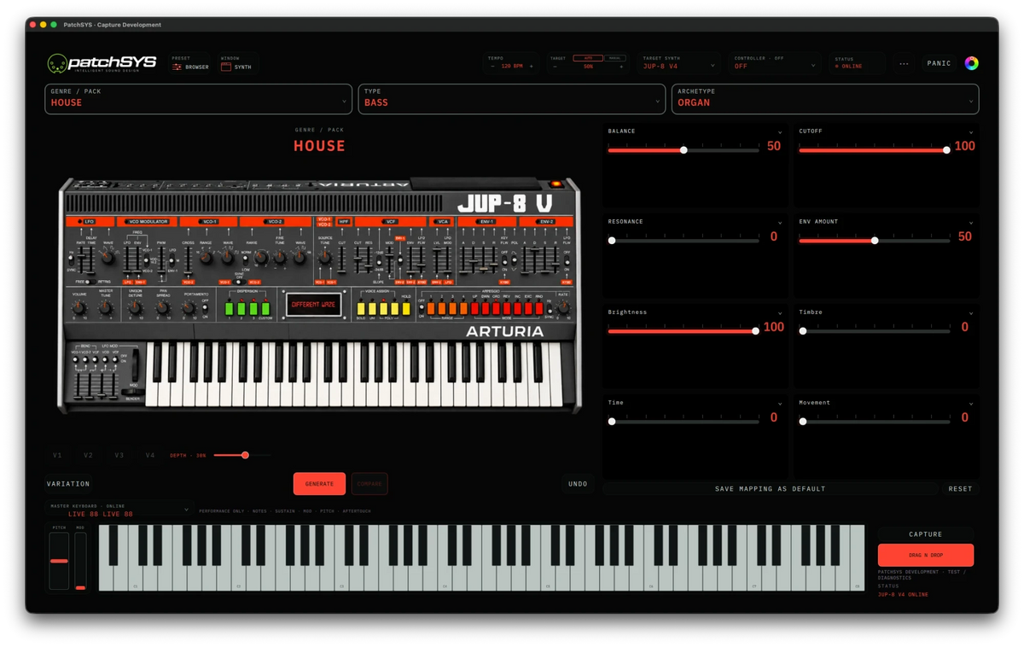The width and height of the screenshot is (1024, 647).
Task: Click the Arpeggio RND red button
Action: [539, 308]
